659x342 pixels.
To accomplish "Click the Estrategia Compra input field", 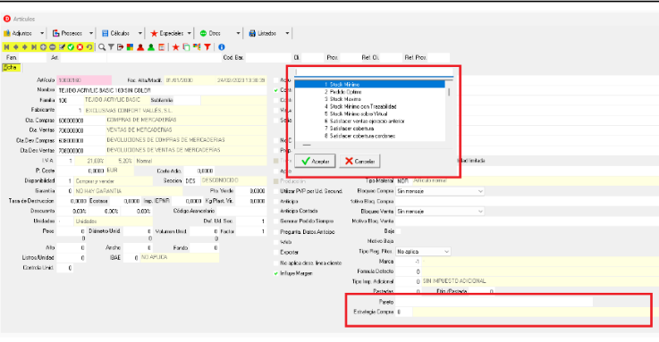I will [404, 313].
